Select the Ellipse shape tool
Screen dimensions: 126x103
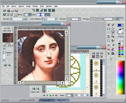click(113, 29)
